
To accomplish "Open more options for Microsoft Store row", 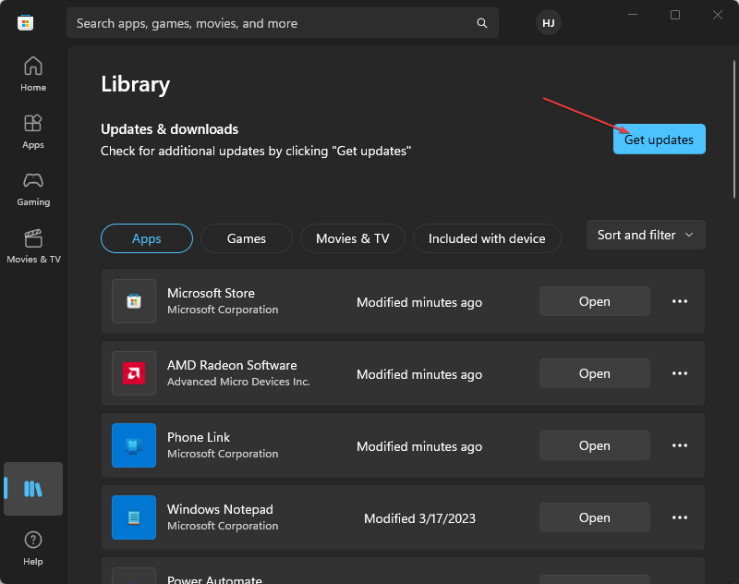I will [x=680, y=301].
